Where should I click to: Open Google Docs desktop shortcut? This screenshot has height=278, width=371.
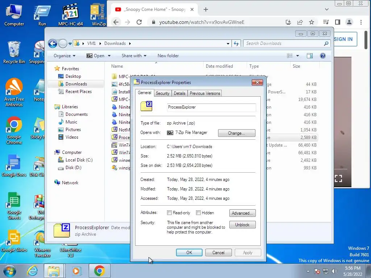[x=14, y=165]
